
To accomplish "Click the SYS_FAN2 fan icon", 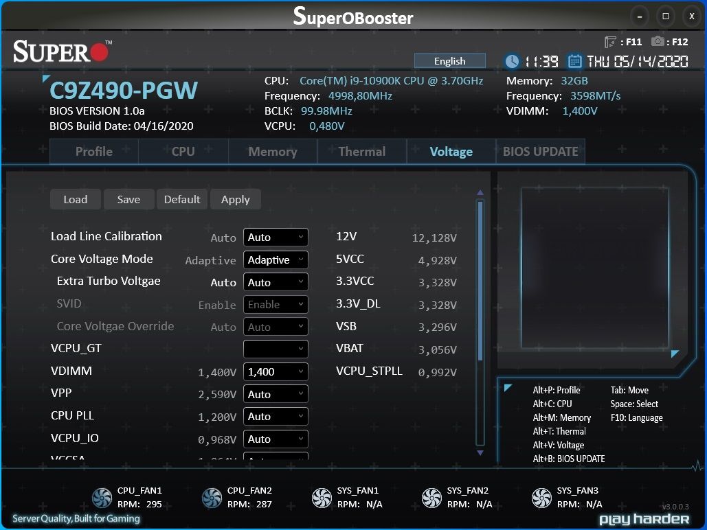I will 431,498.
